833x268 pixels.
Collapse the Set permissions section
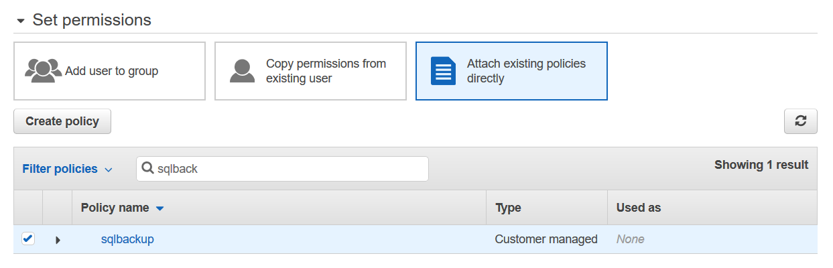(21, 21)
